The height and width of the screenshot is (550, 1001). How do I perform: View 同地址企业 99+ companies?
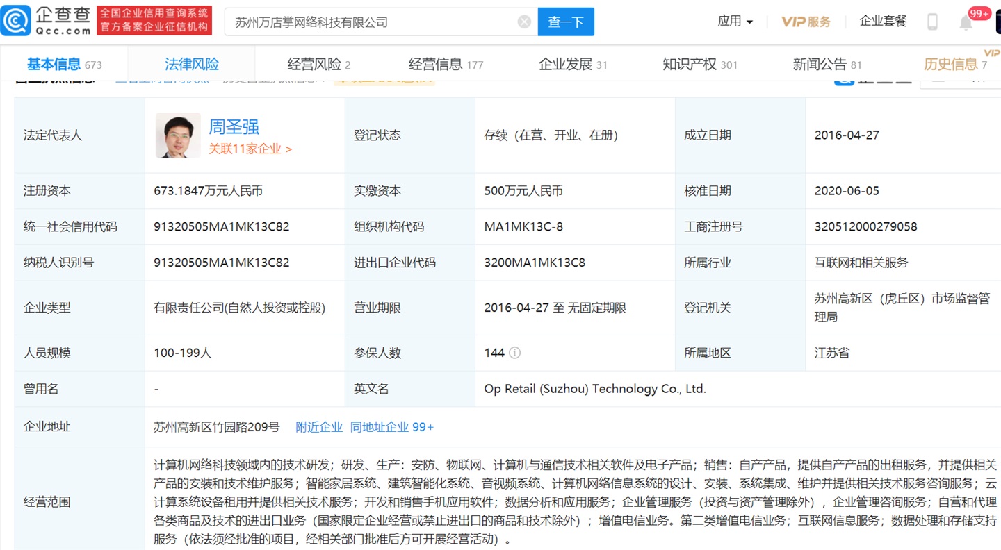[390, 427]
